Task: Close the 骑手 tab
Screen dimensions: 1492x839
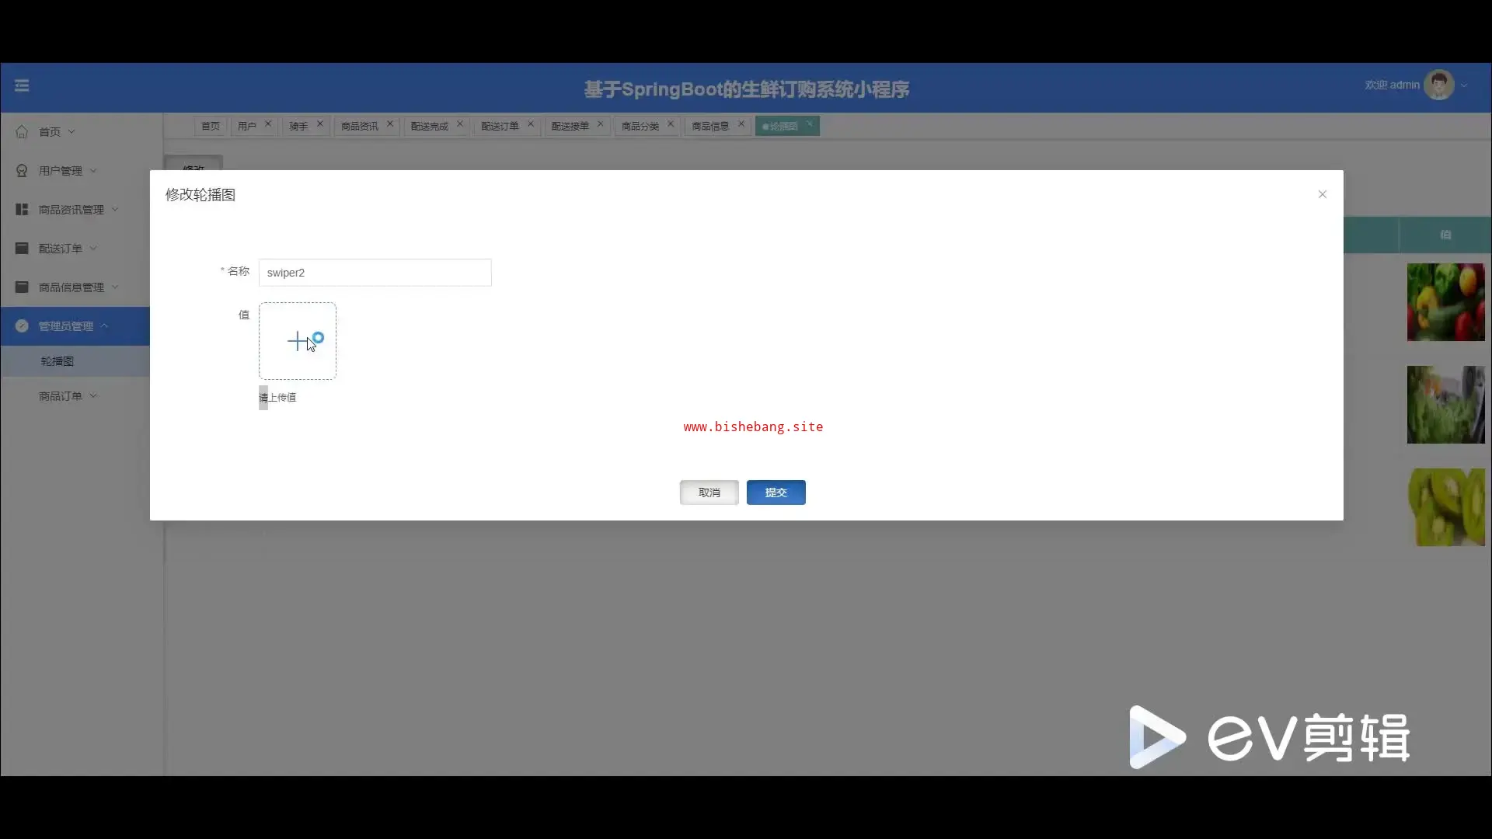Action: pos(319,124)
